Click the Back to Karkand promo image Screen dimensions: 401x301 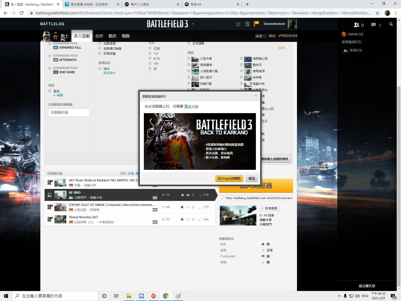(x=200, y=141)
